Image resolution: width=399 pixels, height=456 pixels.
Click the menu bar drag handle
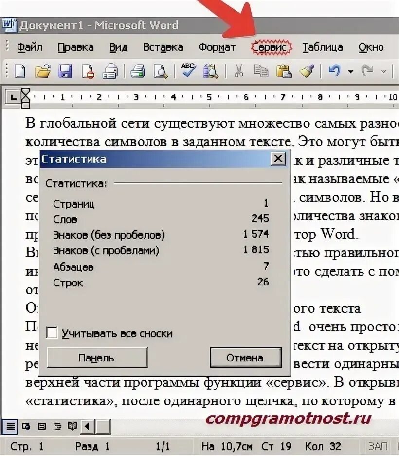pos(7,47)
